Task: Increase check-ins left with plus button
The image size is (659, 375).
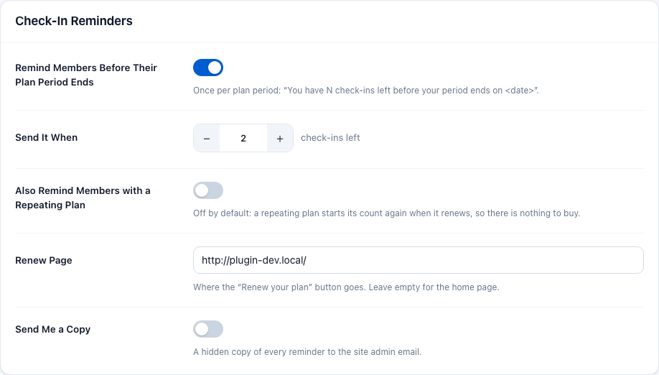Action: pyautogui.click(x=280, y=139)
